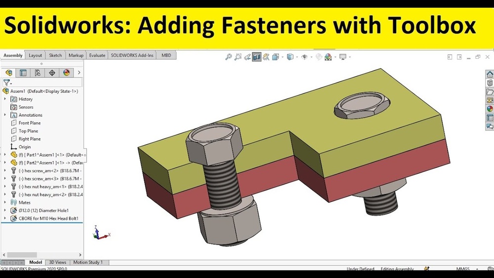Open Dynamic Annotation Views tool
This screenshot has height=278, width=494.
point(266,57)
